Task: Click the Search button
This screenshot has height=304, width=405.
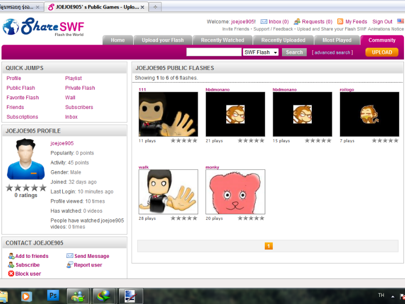Action: click(x=295, y=52)
